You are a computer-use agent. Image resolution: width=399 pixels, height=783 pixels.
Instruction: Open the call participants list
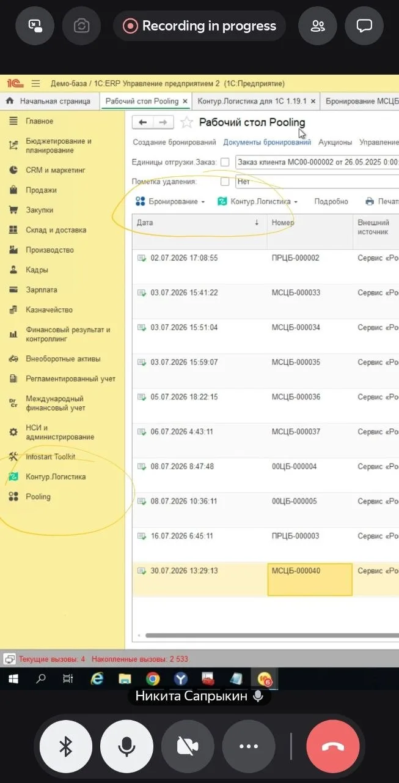(x=318, y=26)
